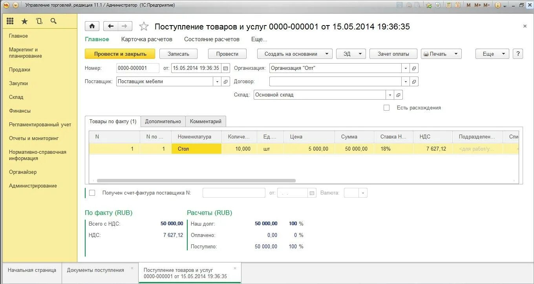Screen dimensions: 534x284
Task: Open the date picker beside the document date
Action: coord(226,68)
